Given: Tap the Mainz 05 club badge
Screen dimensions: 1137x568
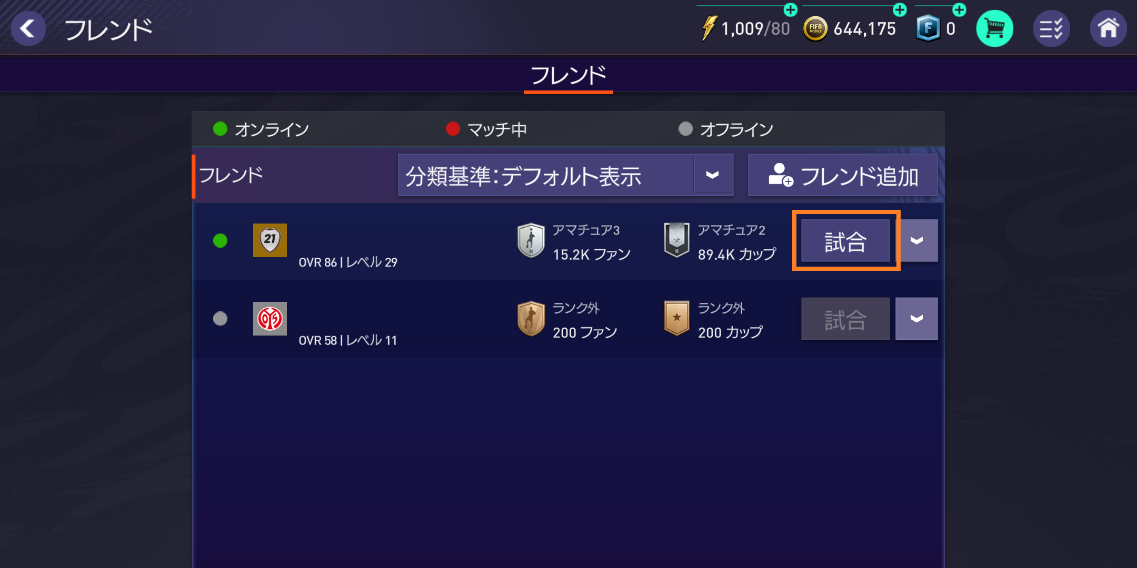Looking at the screenshot, I should [270, 319].
